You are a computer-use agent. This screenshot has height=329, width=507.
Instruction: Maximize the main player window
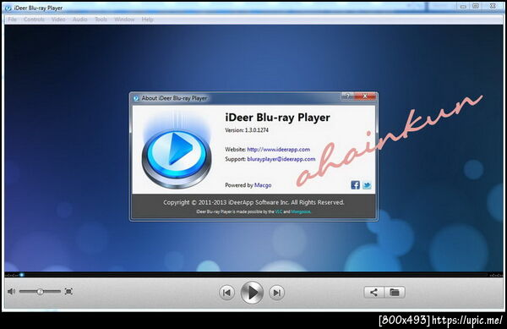coord(476,6)
